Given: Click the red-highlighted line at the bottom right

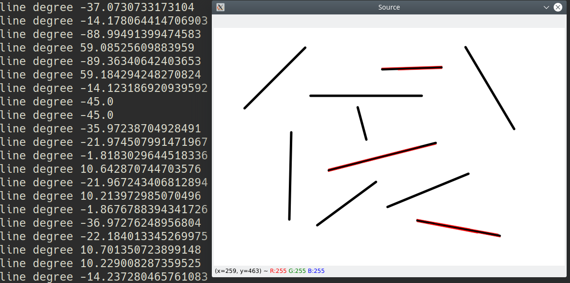Looking at the screenshot, I should [x=458, y=228].
